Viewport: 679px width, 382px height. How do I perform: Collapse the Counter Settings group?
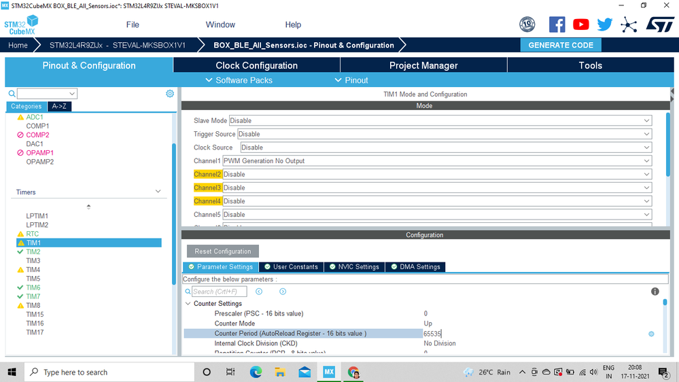pos(188,304)
